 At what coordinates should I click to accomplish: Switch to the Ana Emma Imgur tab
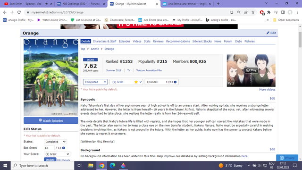pos(187,4)
